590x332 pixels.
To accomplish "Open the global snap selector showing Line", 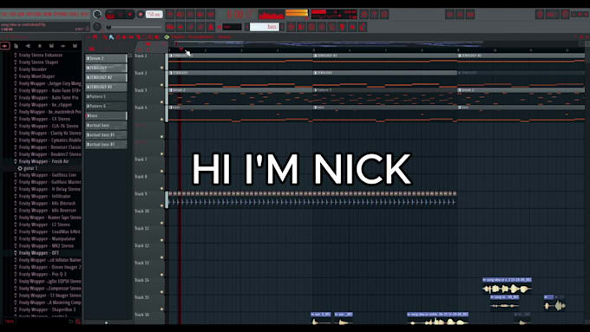I will [232, 27].
